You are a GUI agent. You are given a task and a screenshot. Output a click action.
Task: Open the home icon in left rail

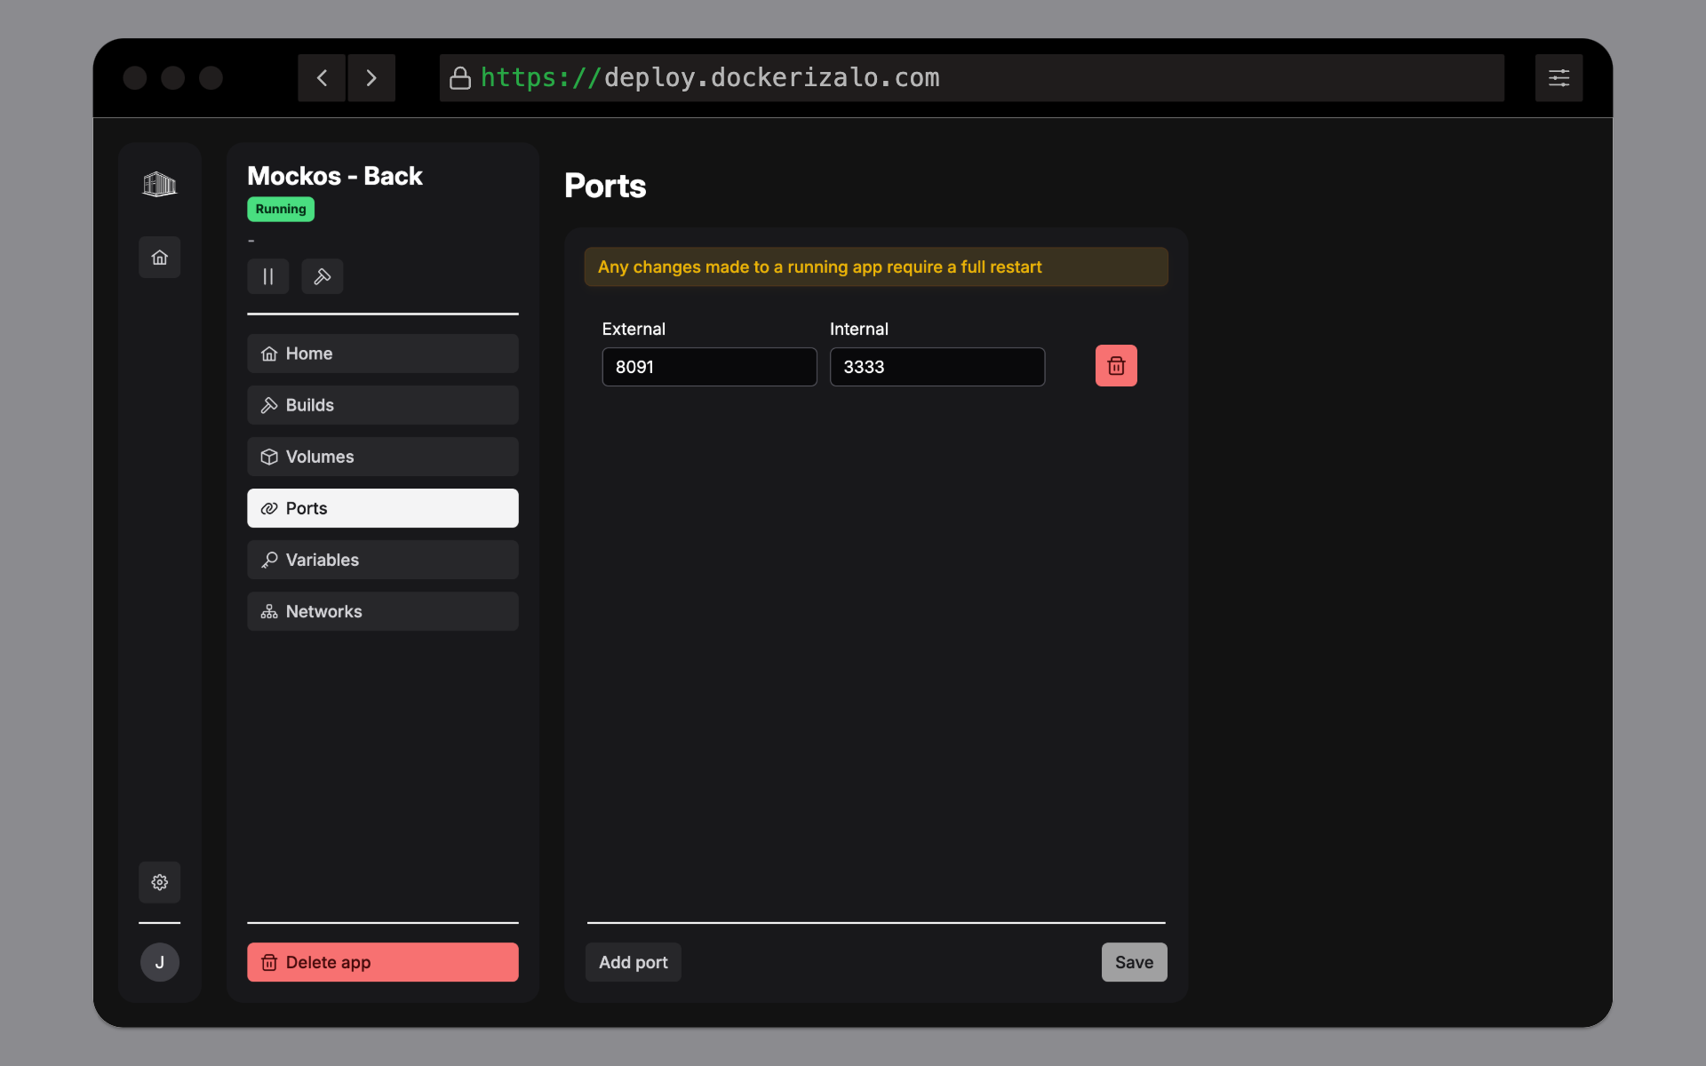pyautogui.click(x=160, y=258)
